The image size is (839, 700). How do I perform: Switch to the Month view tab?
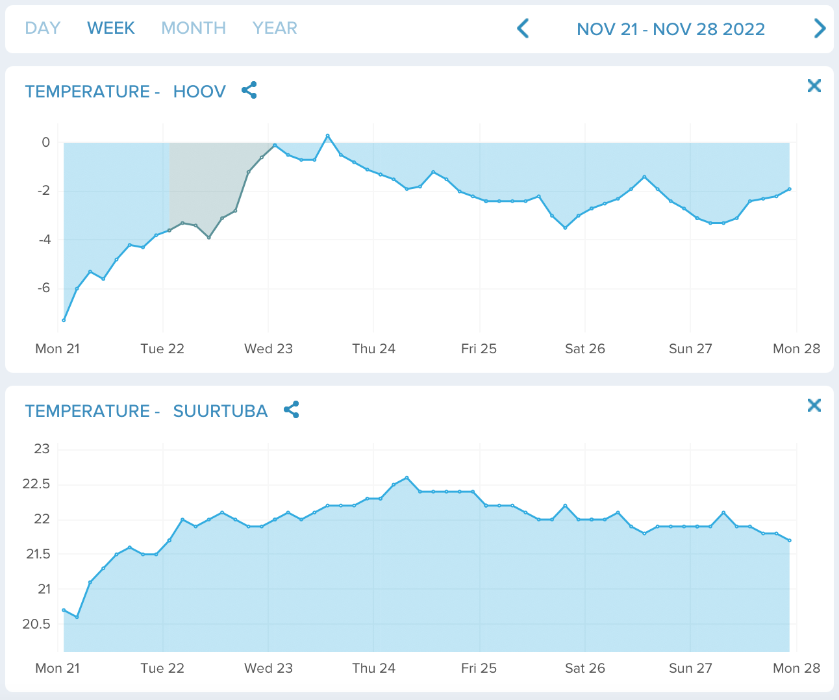click(x=194, y=28)
